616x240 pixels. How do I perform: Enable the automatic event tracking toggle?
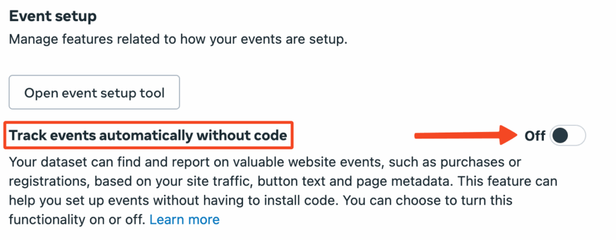click(567, 136)
